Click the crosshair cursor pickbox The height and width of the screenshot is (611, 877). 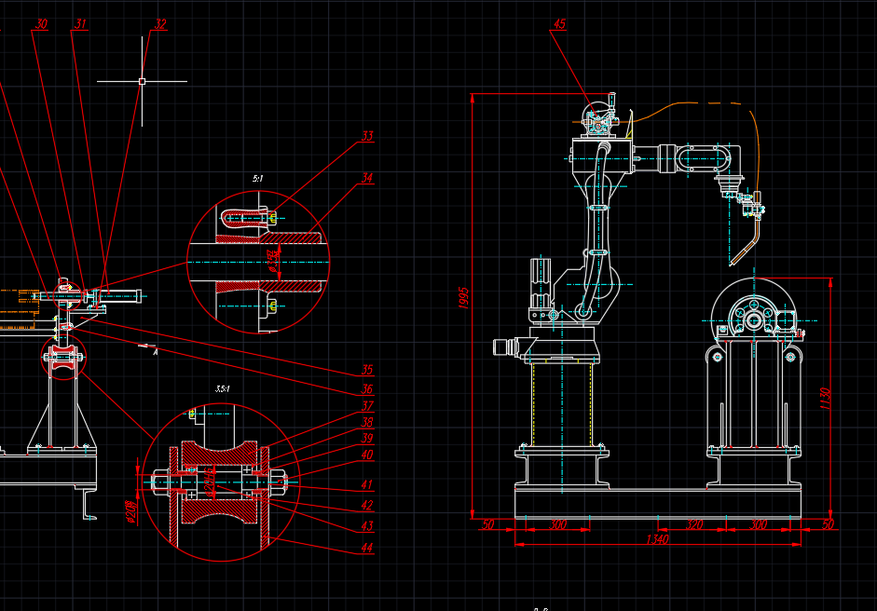142,82
